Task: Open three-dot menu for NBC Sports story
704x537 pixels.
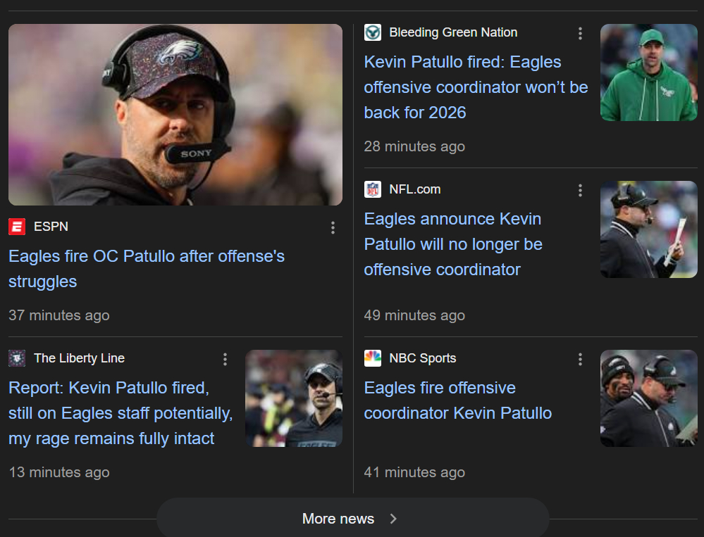Action: [580, 359]
